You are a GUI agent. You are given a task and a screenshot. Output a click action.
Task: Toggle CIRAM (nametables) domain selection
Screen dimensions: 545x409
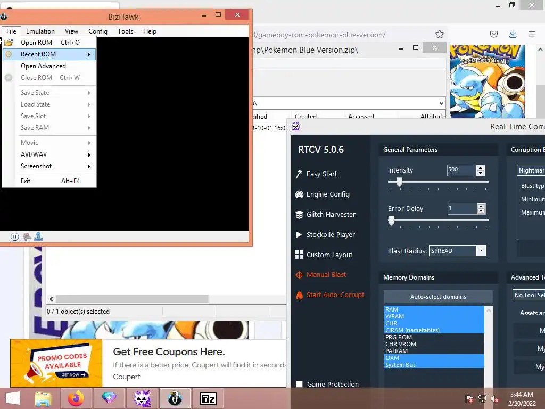[x=434, y=330]
